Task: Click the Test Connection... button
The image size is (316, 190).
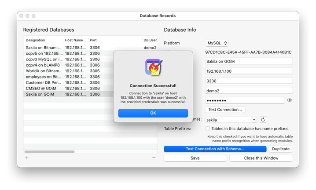Action: coord(225,110)
